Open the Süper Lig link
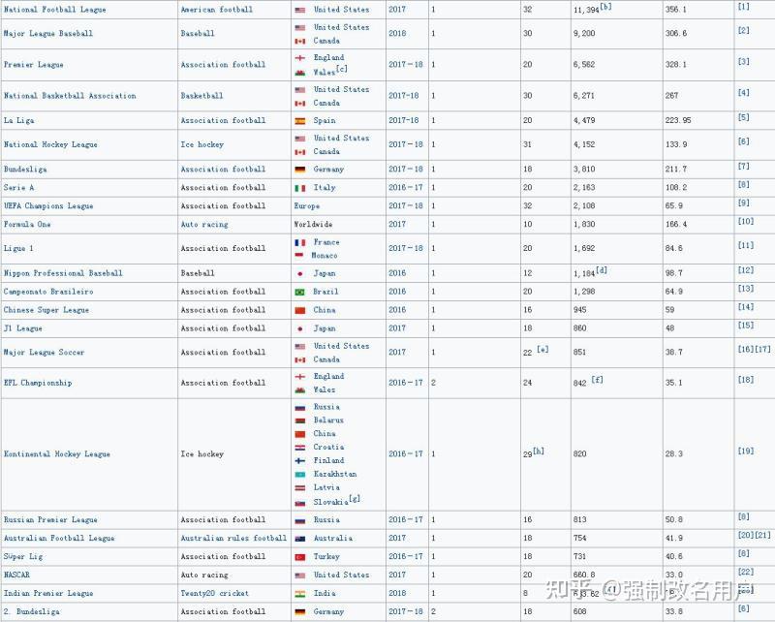 [x=23, y=557]
